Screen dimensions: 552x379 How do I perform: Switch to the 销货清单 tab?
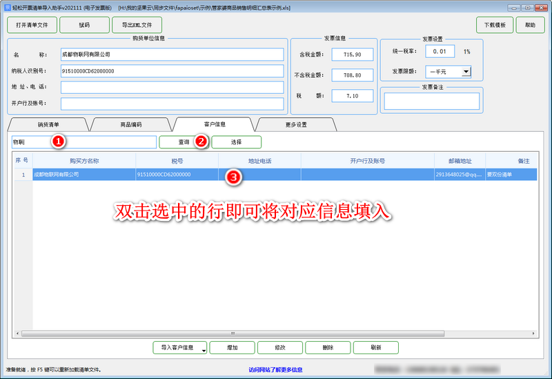[x=48, y=125]
